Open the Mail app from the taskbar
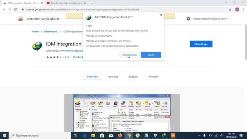 pyautogui.click(x=111, y=136)
